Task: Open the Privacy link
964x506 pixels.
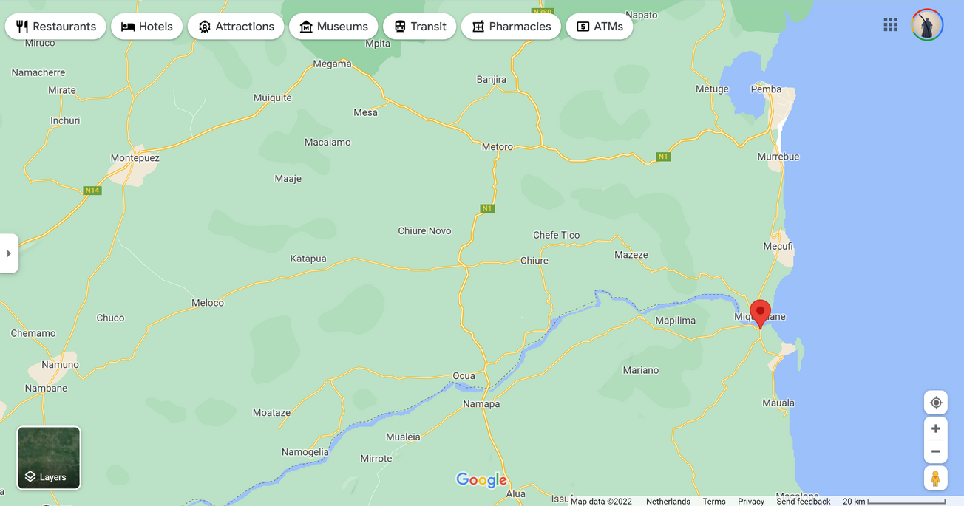Action: click(751, 501)
